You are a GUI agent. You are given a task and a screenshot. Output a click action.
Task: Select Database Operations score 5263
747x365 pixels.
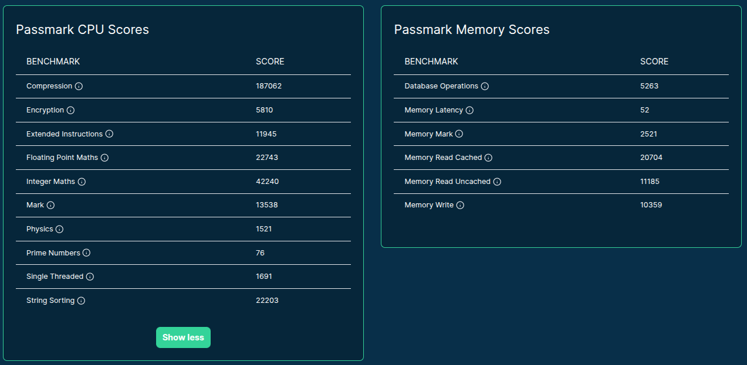[x=650, y=86]
